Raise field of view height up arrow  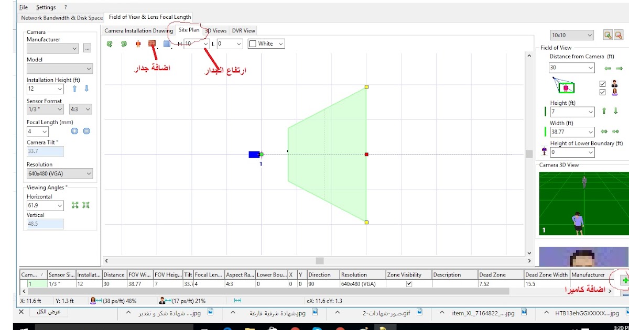(604, 111)
